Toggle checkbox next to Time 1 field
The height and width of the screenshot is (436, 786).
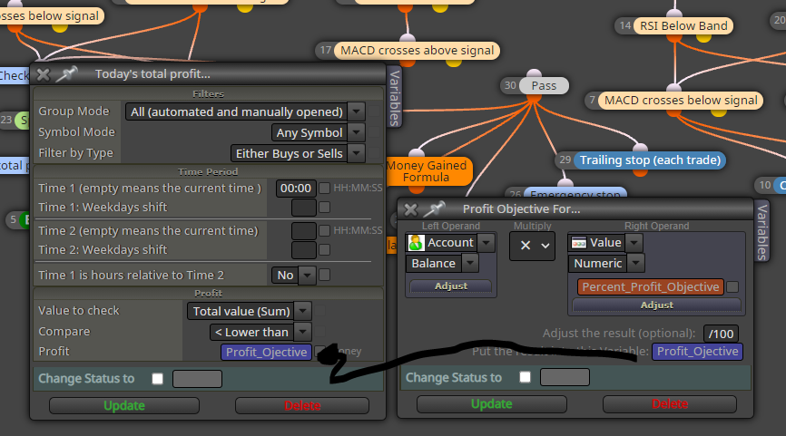pos(324,189)
